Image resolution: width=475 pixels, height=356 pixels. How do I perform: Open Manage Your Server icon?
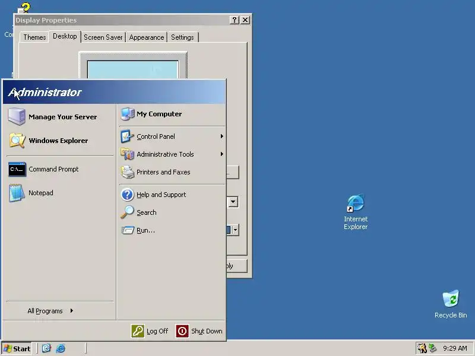(x=17, y=116)
